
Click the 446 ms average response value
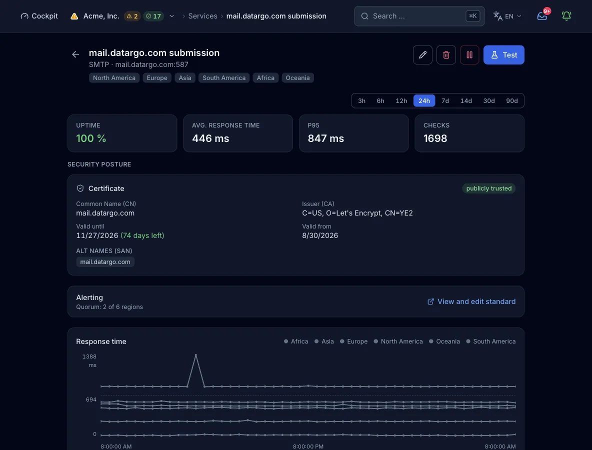click(x=210, y=138)
